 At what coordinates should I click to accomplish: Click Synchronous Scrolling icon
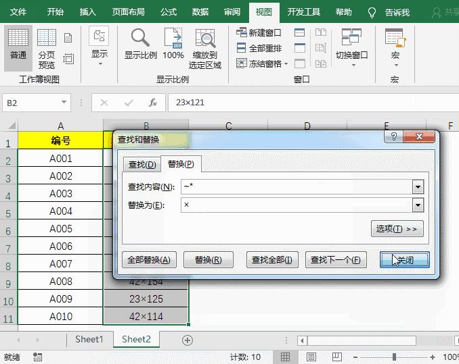321,48
